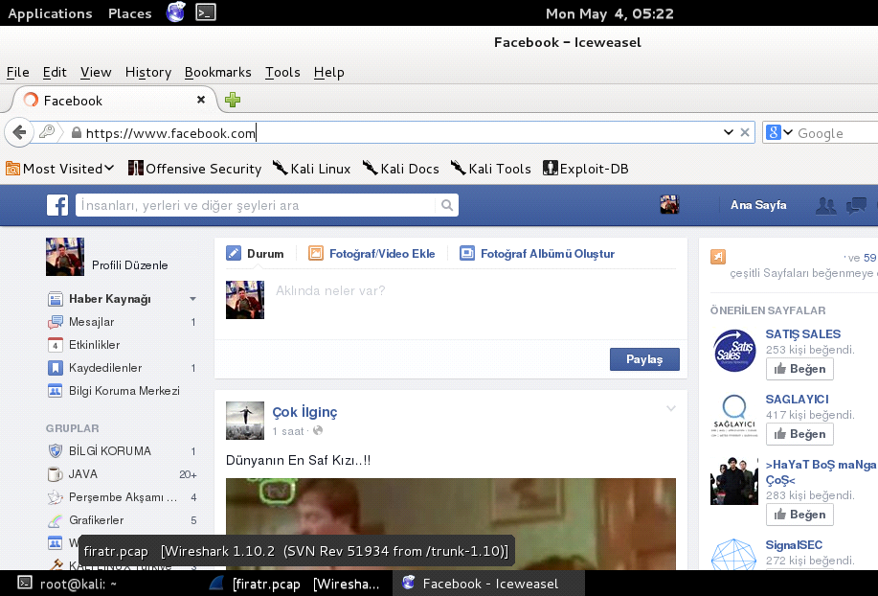Screen dimensions: 878x596
Task: Select the Durum composer tab
Action: (x=255, y=254)
